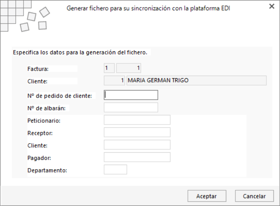Click the 'Nº de albarán:' label
Viewport: 280px width, 206px height.
[x=46, y=108]
